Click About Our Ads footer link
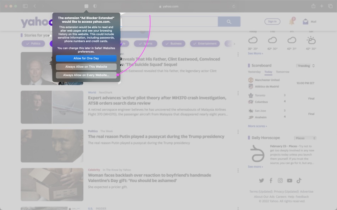337x210 pixels. pyautogui.click(x=264, y=197)
